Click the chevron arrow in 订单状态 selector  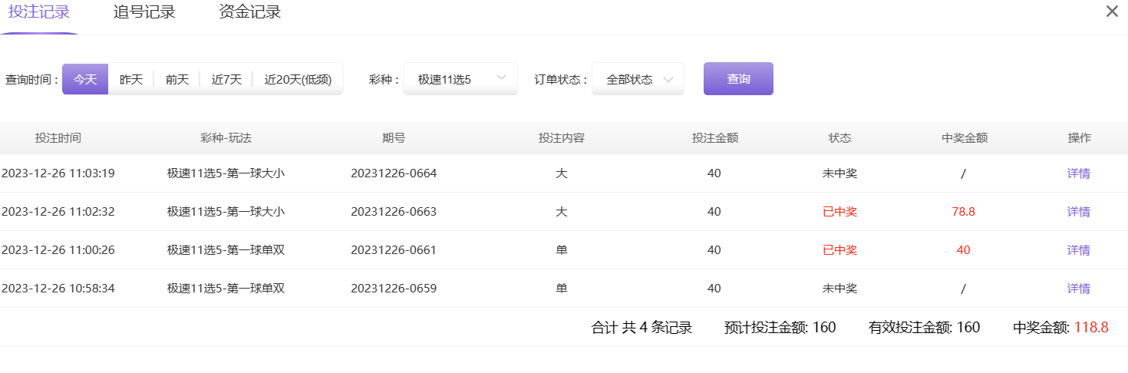point(668,79)
